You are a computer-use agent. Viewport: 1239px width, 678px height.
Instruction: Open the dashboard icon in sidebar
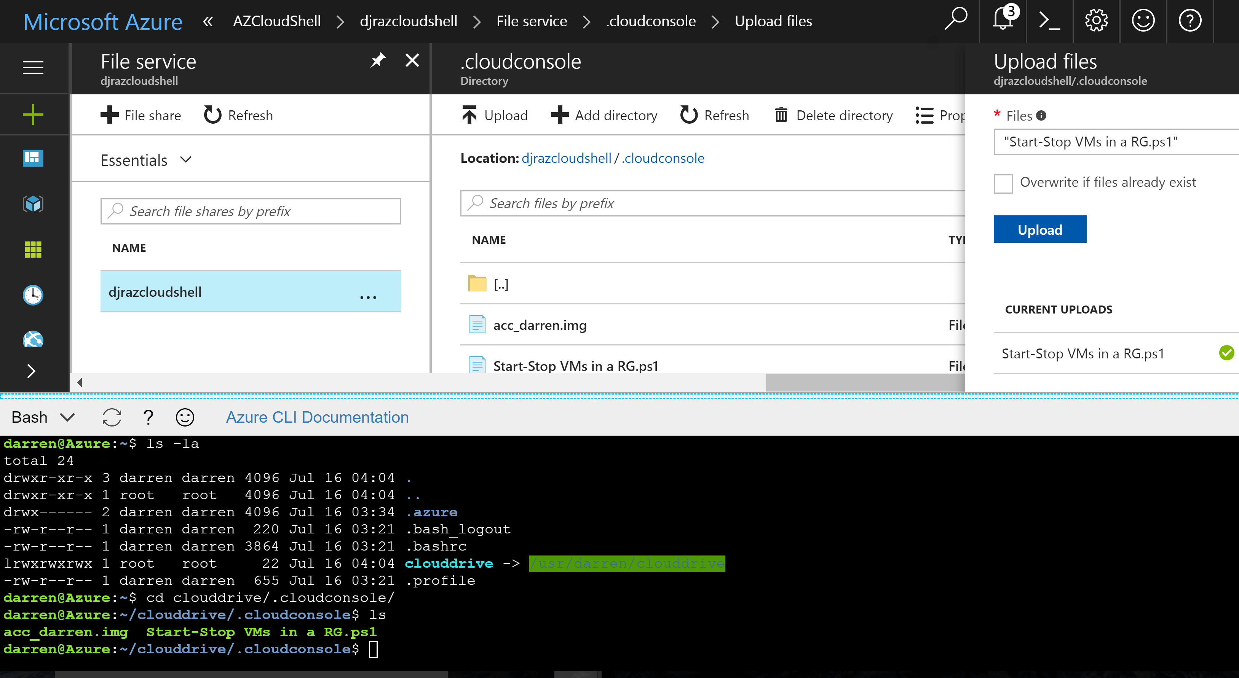coord(33,158)
